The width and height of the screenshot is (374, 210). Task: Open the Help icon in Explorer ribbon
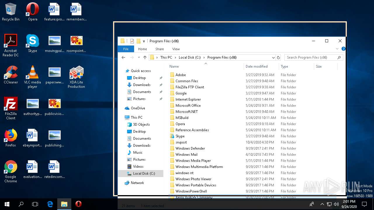(x=344, y=49)
